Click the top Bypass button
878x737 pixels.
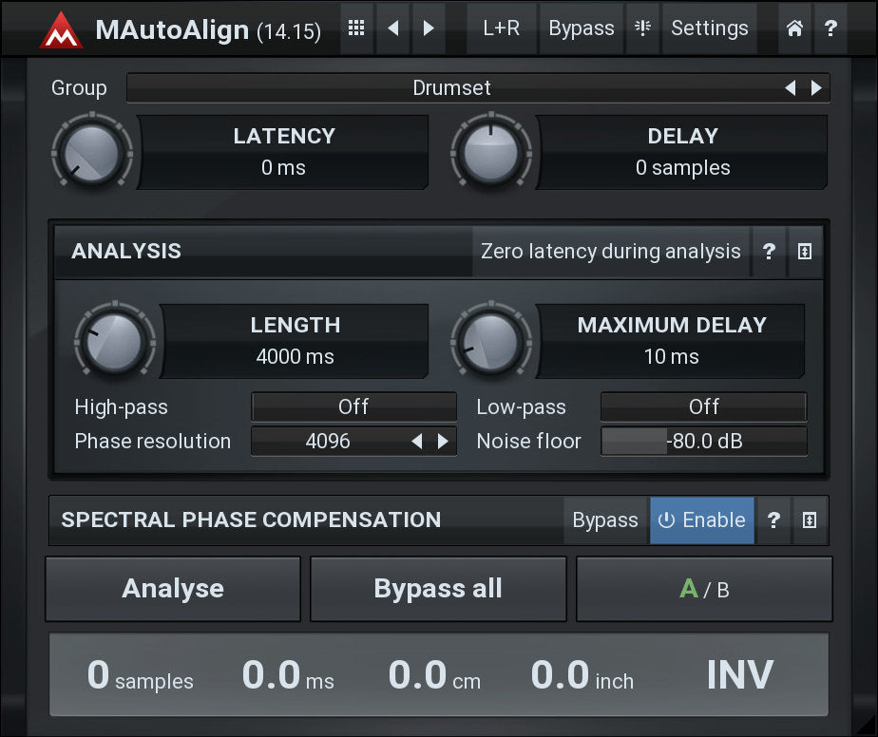coord(581,28)
